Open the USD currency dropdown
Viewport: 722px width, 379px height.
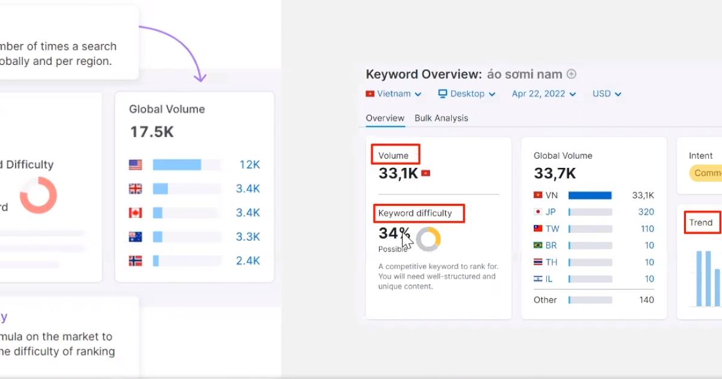(606, 94)
